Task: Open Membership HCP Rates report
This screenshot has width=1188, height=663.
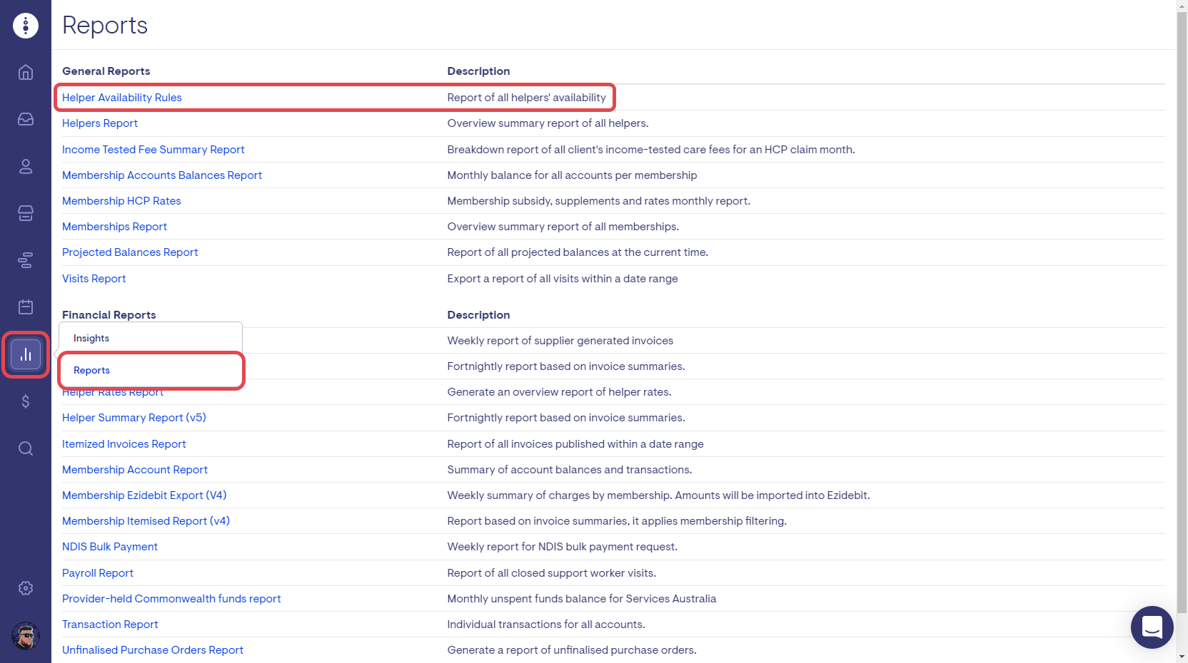Action: 121,201
